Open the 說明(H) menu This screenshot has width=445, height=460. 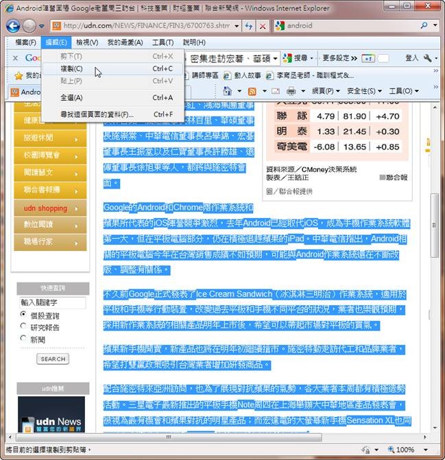pyautogui.click(x=194, y=43)
